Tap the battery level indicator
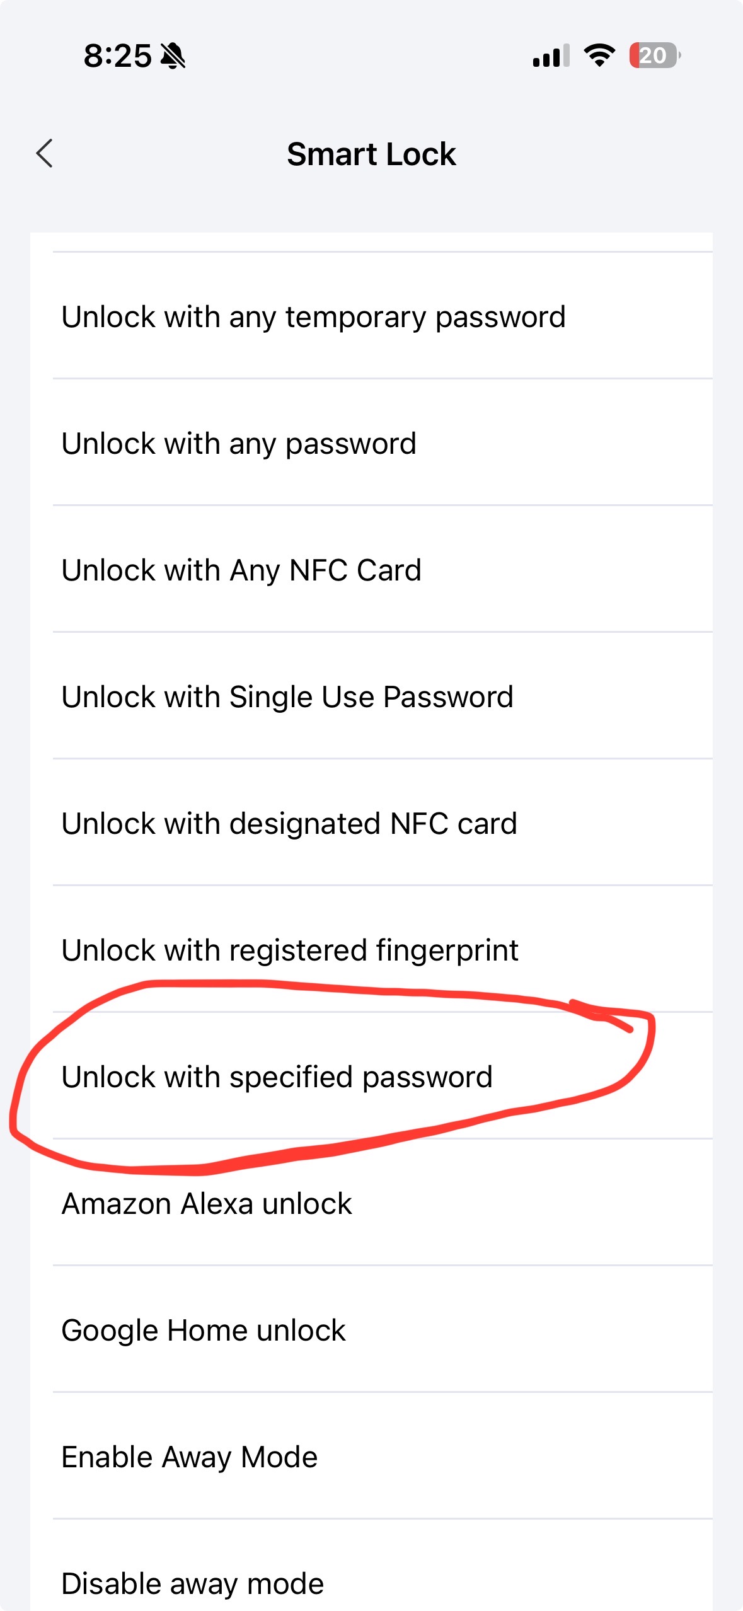 [x=654, y=55]
